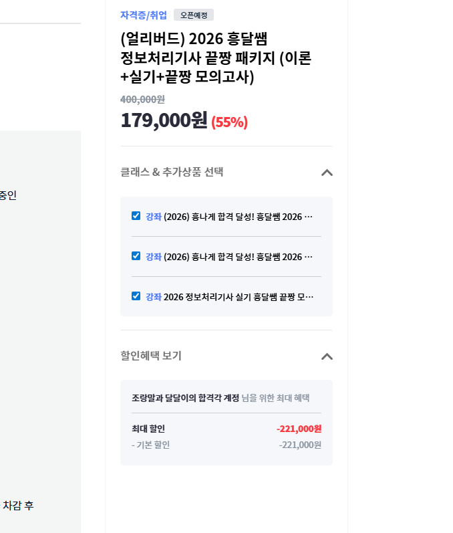
Task: Collapse the 클래스 & 추가상품 선택 chevron
Action: click(x=326, y=173)
